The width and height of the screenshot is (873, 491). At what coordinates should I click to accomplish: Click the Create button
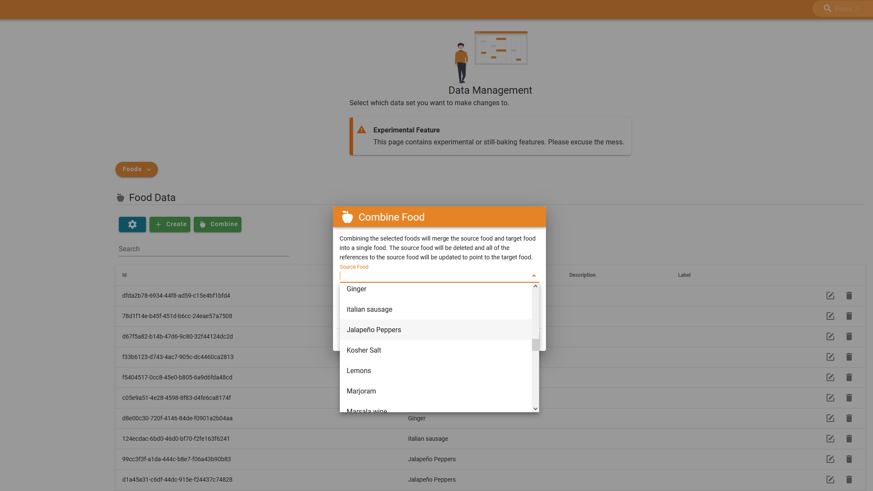[169, 224]
